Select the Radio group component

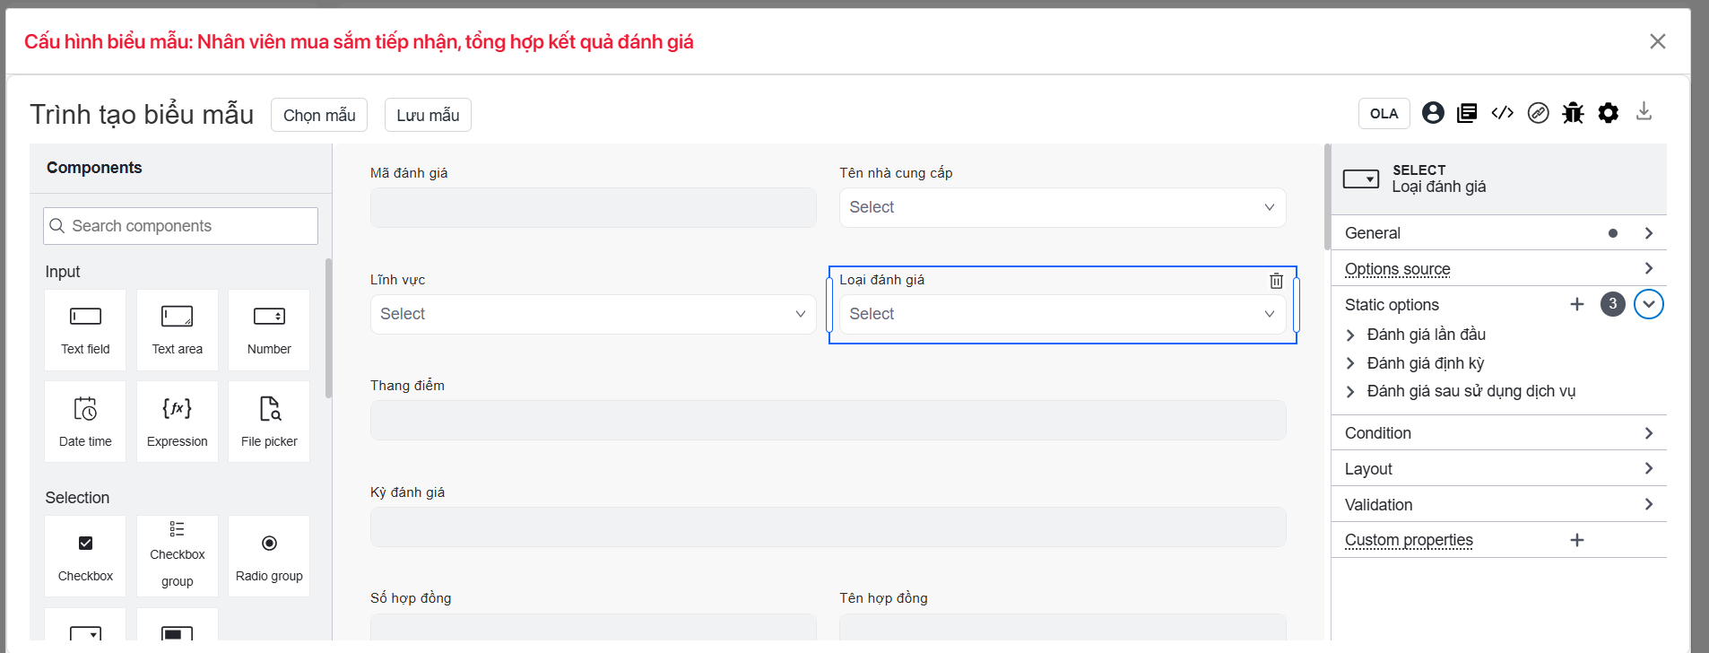click(x=269, y=556)
